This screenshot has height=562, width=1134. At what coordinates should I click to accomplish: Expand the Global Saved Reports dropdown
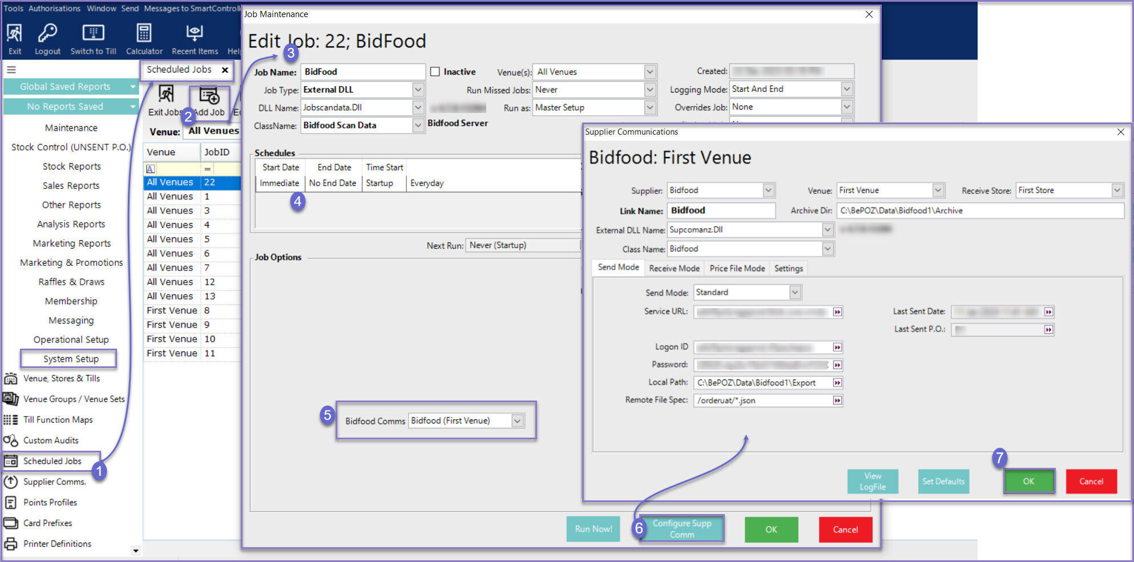point(133,87)
